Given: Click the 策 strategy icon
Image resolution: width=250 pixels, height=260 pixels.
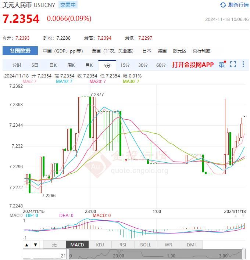Looking at the screenshot, I should coord(222,64).
